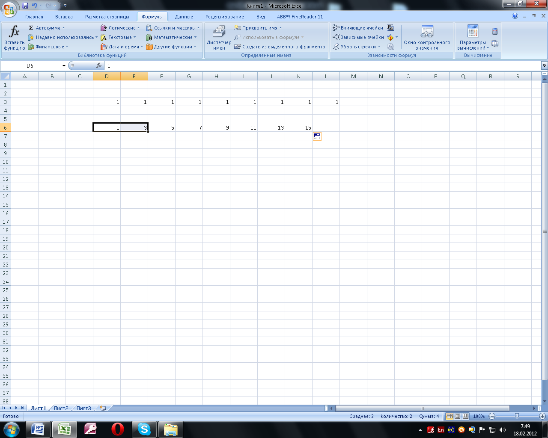Click Trace Dependents (Зависимые ячейки)
Viewport: 548px width, 438px height.
358,37
